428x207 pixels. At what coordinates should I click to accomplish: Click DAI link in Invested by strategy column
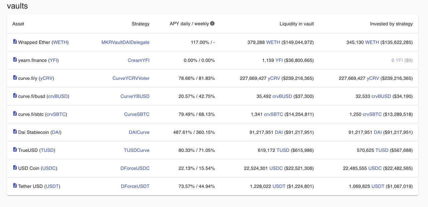[378, 133]
